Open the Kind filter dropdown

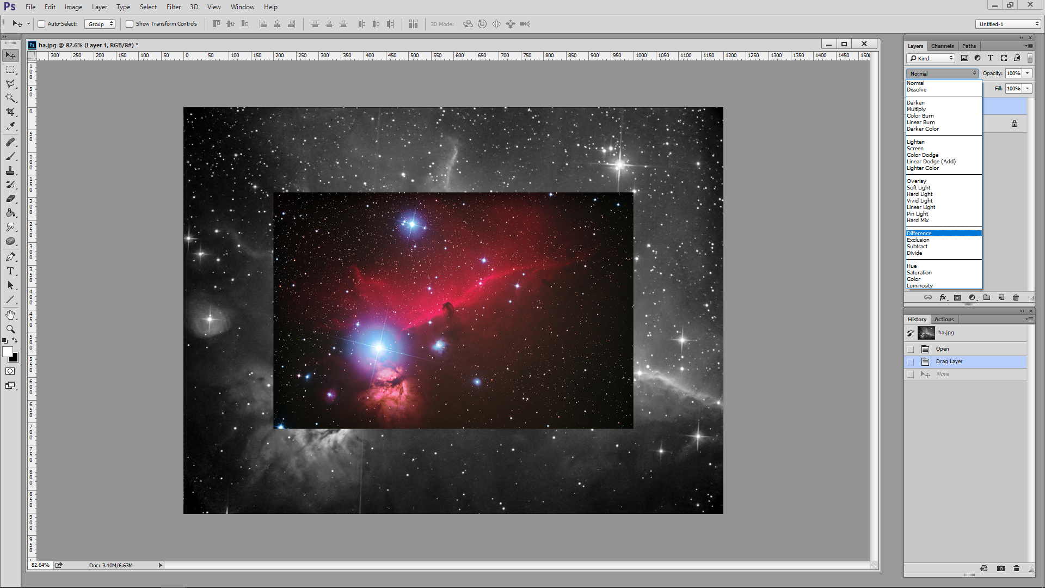point(931,58)
